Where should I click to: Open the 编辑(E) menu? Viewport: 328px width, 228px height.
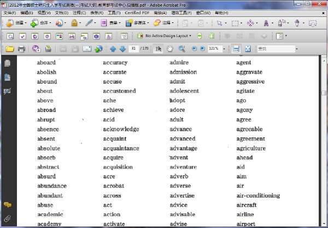(x=27, y=13)
